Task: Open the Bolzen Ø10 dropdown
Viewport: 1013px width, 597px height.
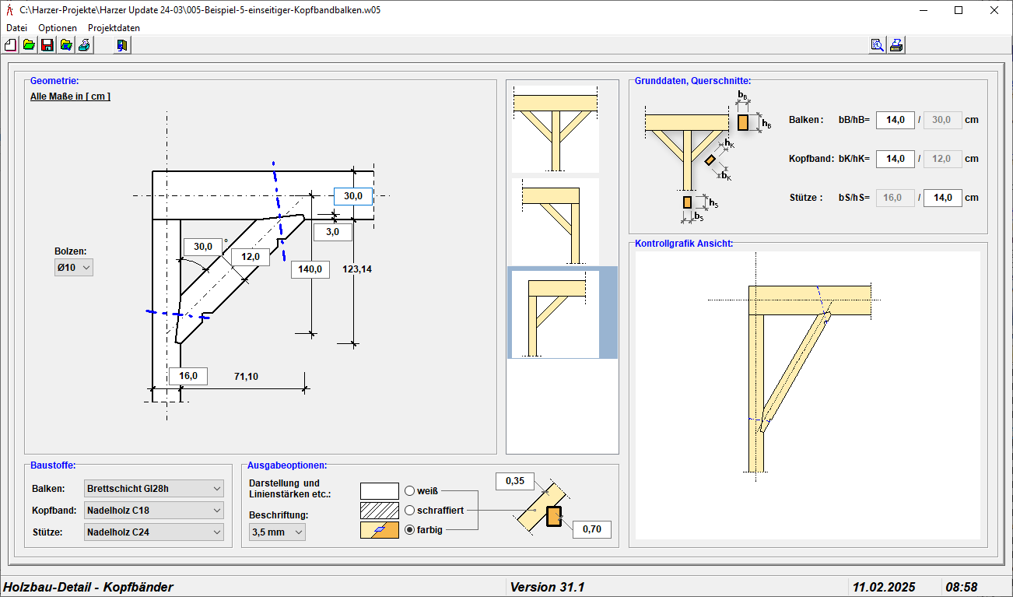Action: pos(74,268)
